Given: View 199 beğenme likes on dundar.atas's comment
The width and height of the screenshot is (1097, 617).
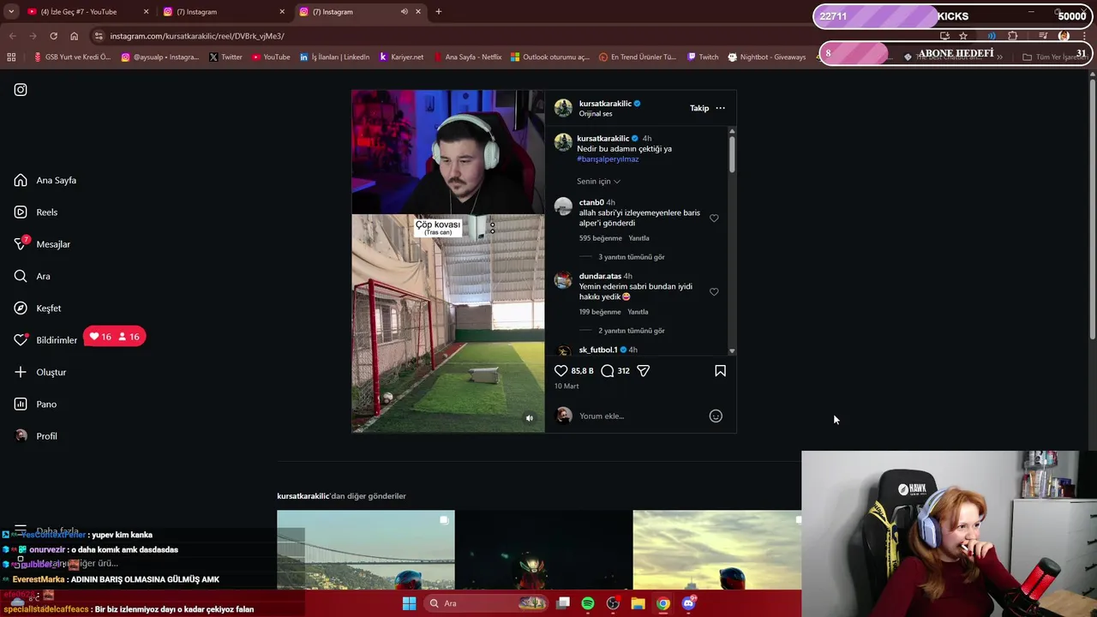Looking at the screenshot, I should coord(600,312).
